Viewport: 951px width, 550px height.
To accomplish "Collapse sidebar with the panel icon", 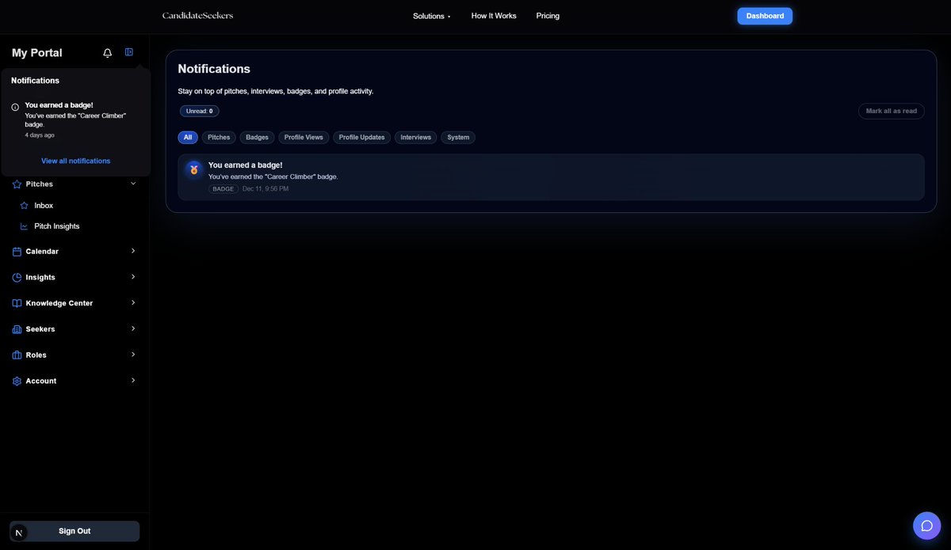I will [129, 52].
